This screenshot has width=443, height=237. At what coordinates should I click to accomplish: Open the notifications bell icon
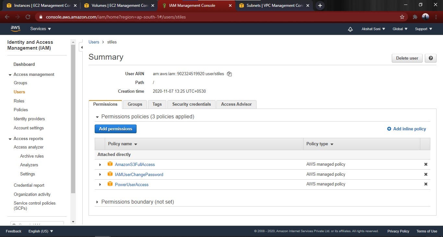coord(350,29)
